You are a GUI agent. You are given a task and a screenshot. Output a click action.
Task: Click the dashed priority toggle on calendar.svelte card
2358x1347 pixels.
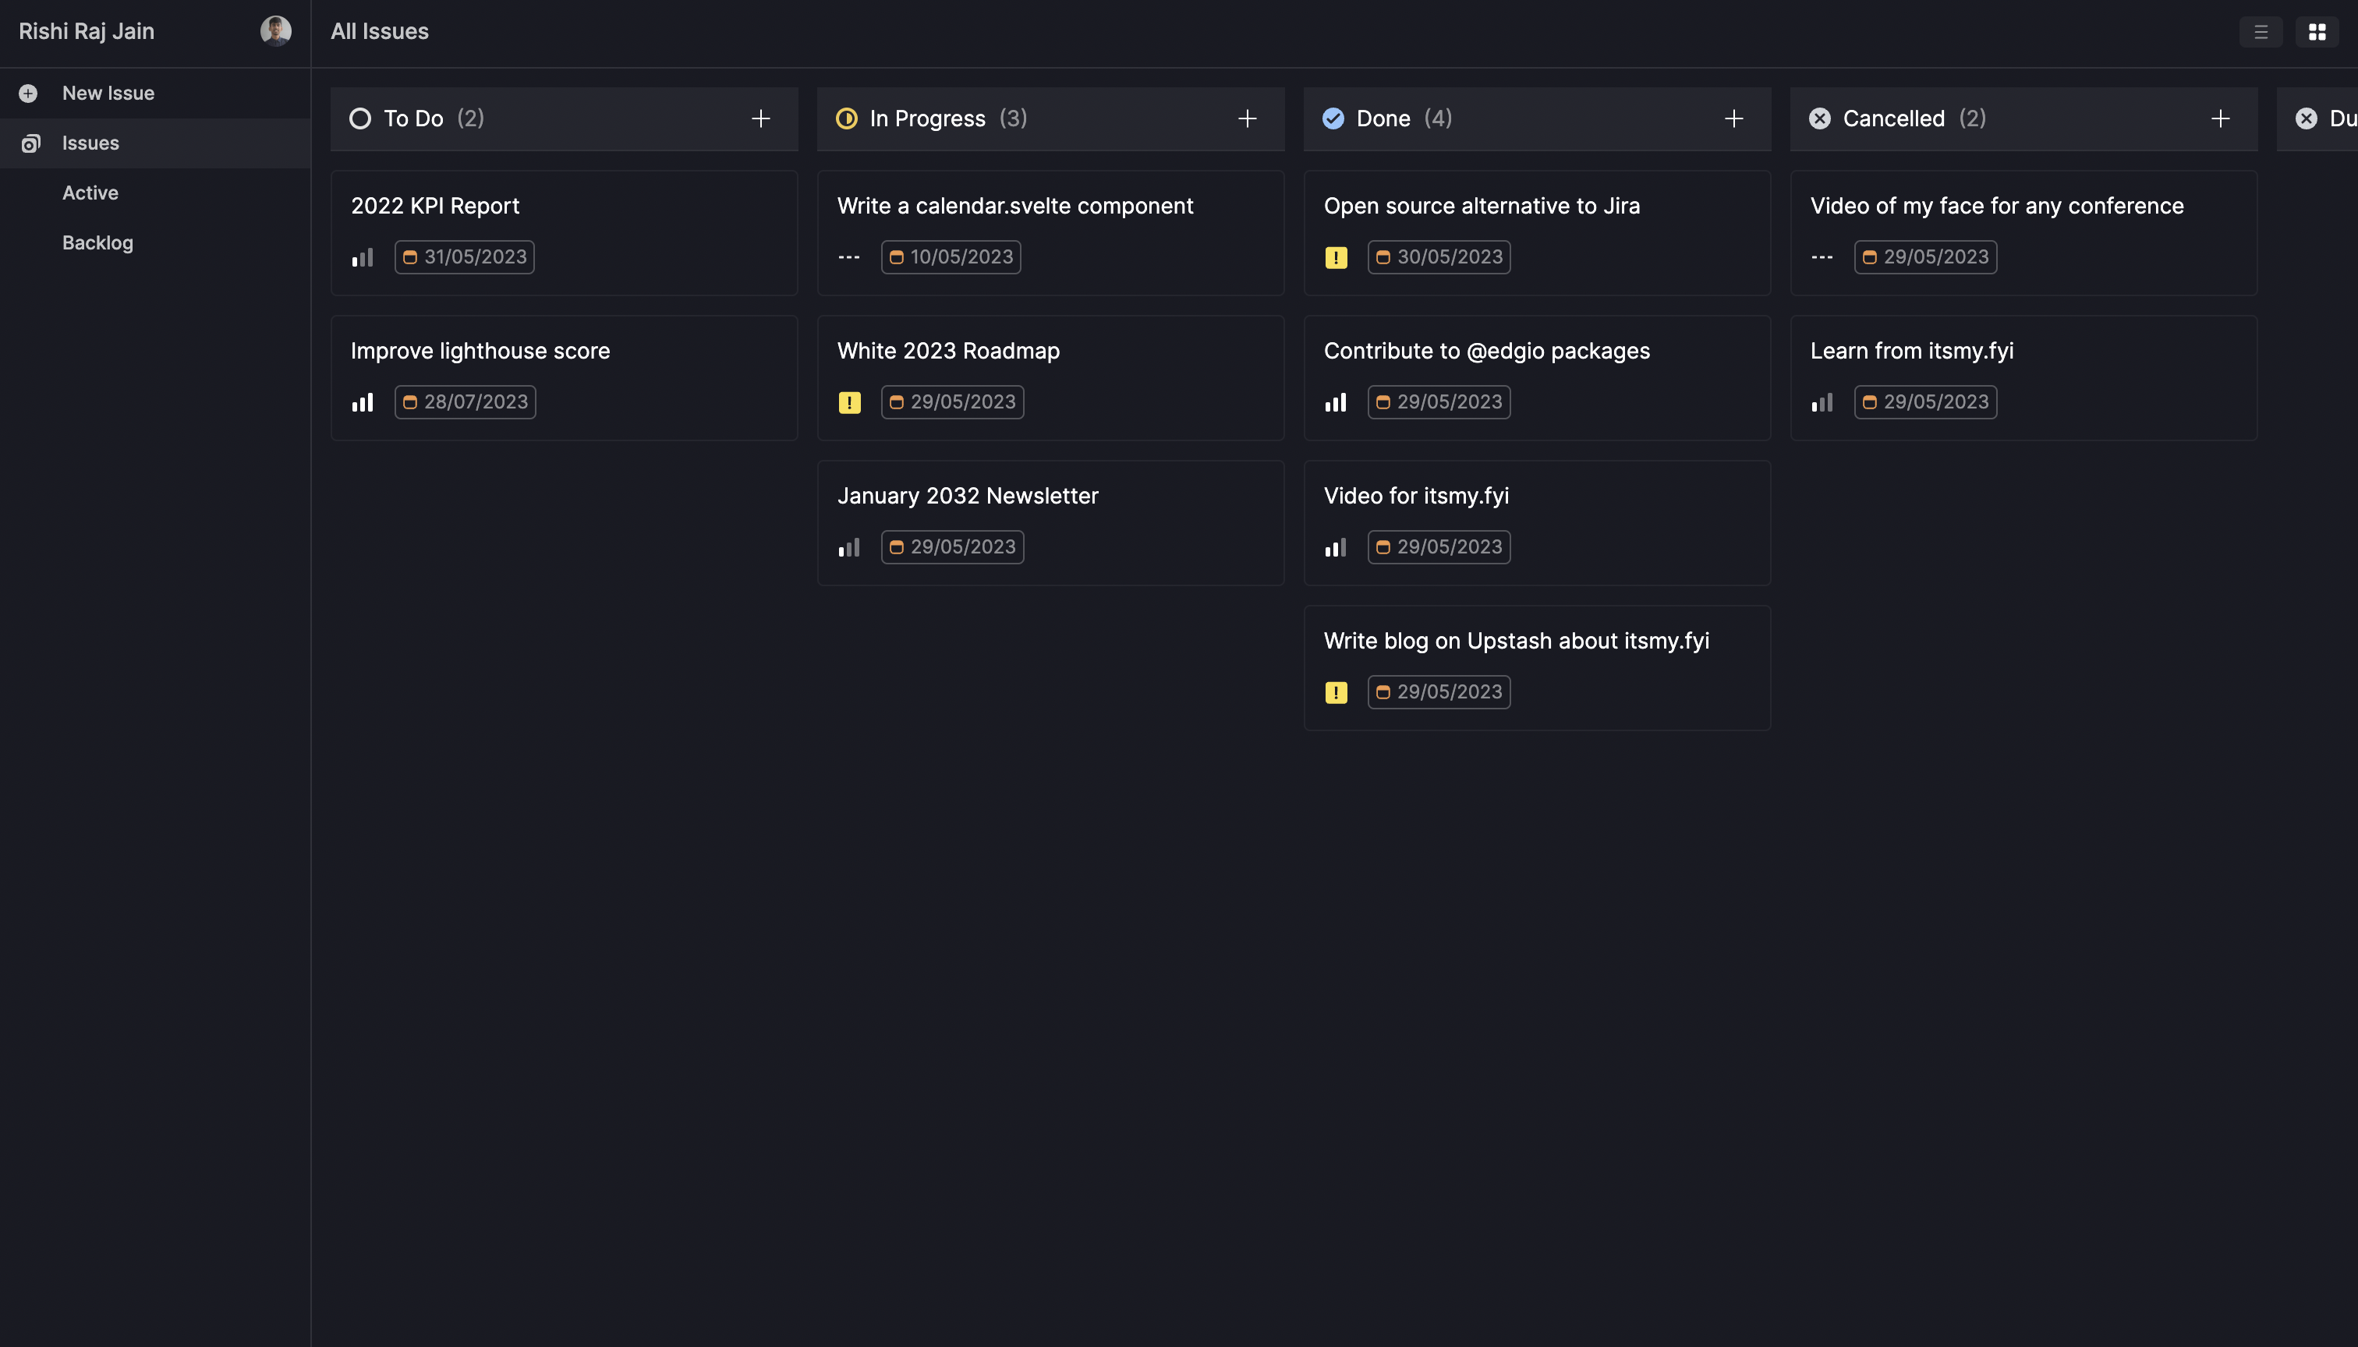848,257
